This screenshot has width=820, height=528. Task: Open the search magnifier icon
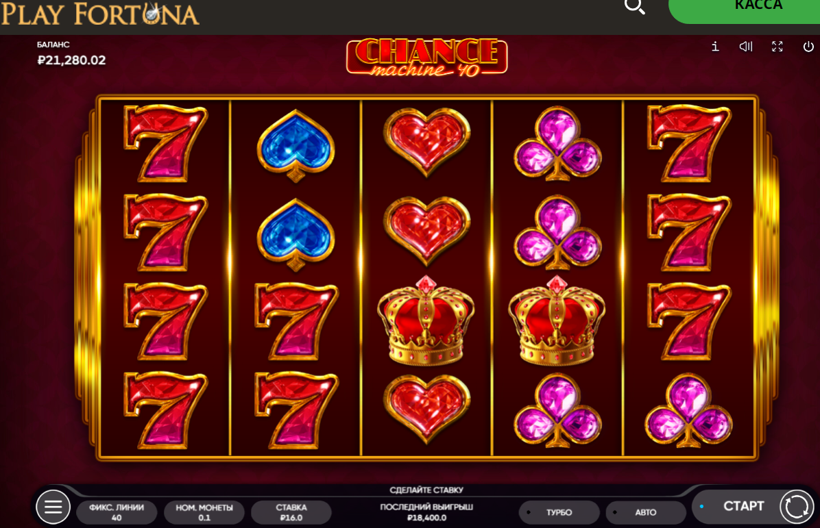(634, 7)
